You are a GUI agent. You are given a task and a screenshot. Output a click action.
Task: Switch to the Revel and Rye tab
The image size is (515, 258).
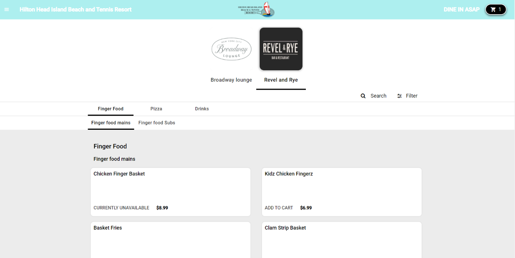coord(281,80)
